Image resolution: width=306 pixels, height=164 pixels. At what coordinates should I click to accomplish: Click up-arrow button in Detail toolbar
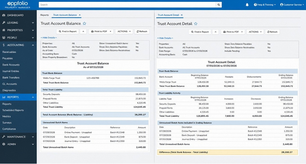[x=215, y=32]
